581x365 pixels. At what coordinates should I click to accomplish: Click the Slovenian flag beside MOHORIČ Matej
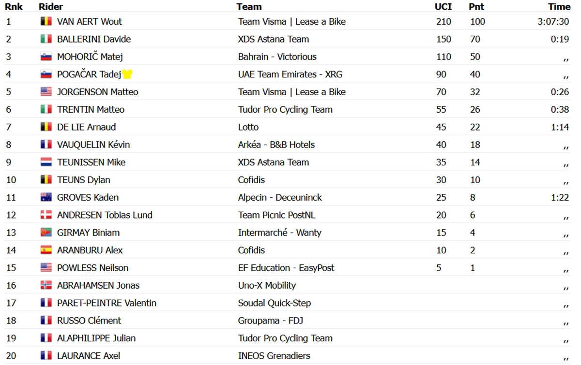click(x=46, y=57)
